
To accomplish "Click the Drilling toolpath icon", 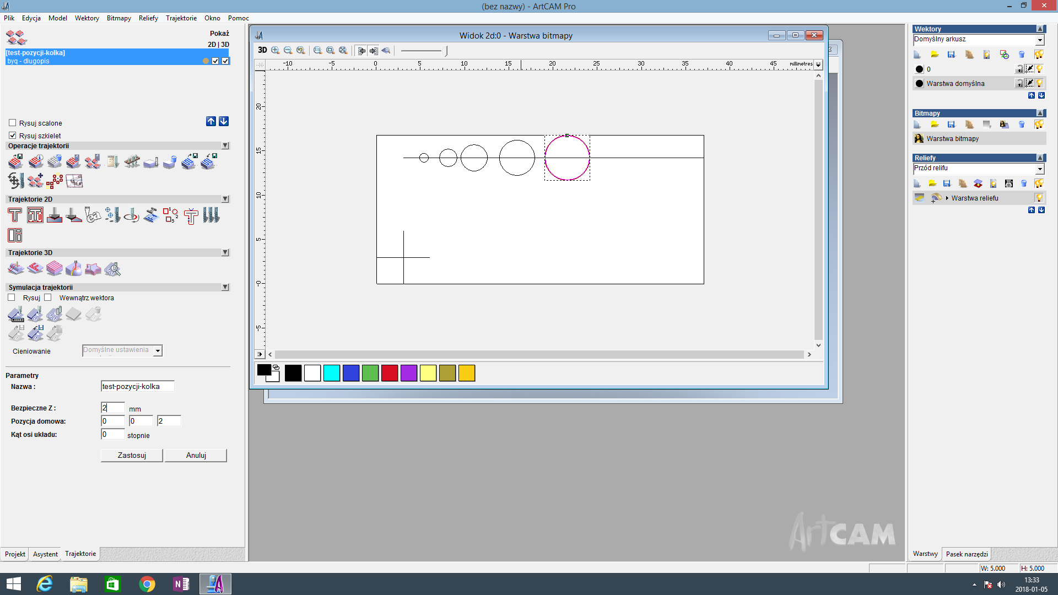I will [x=112, y=216].
